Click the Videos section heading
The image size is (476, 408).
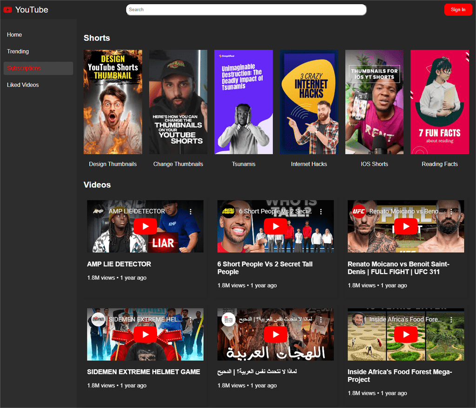pos(97,185)
